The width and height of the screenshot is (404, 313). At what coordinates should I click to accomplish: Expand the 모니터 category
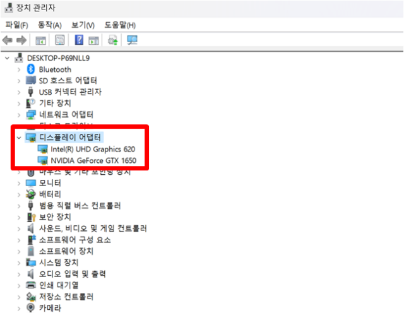click(19, 184)
